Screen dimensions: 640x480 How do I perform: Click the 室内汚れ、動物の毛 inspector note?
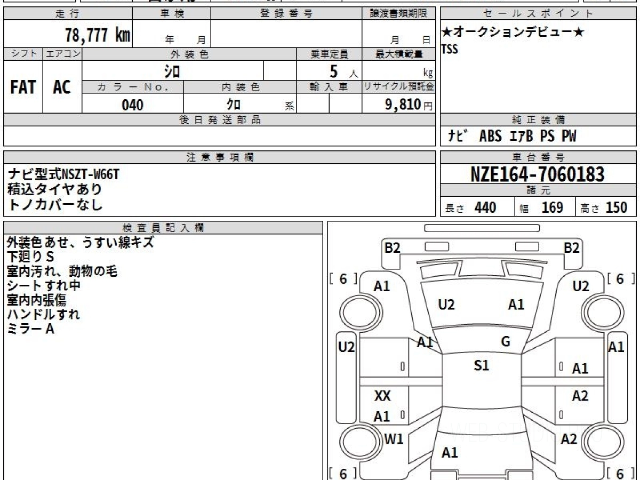62,271
